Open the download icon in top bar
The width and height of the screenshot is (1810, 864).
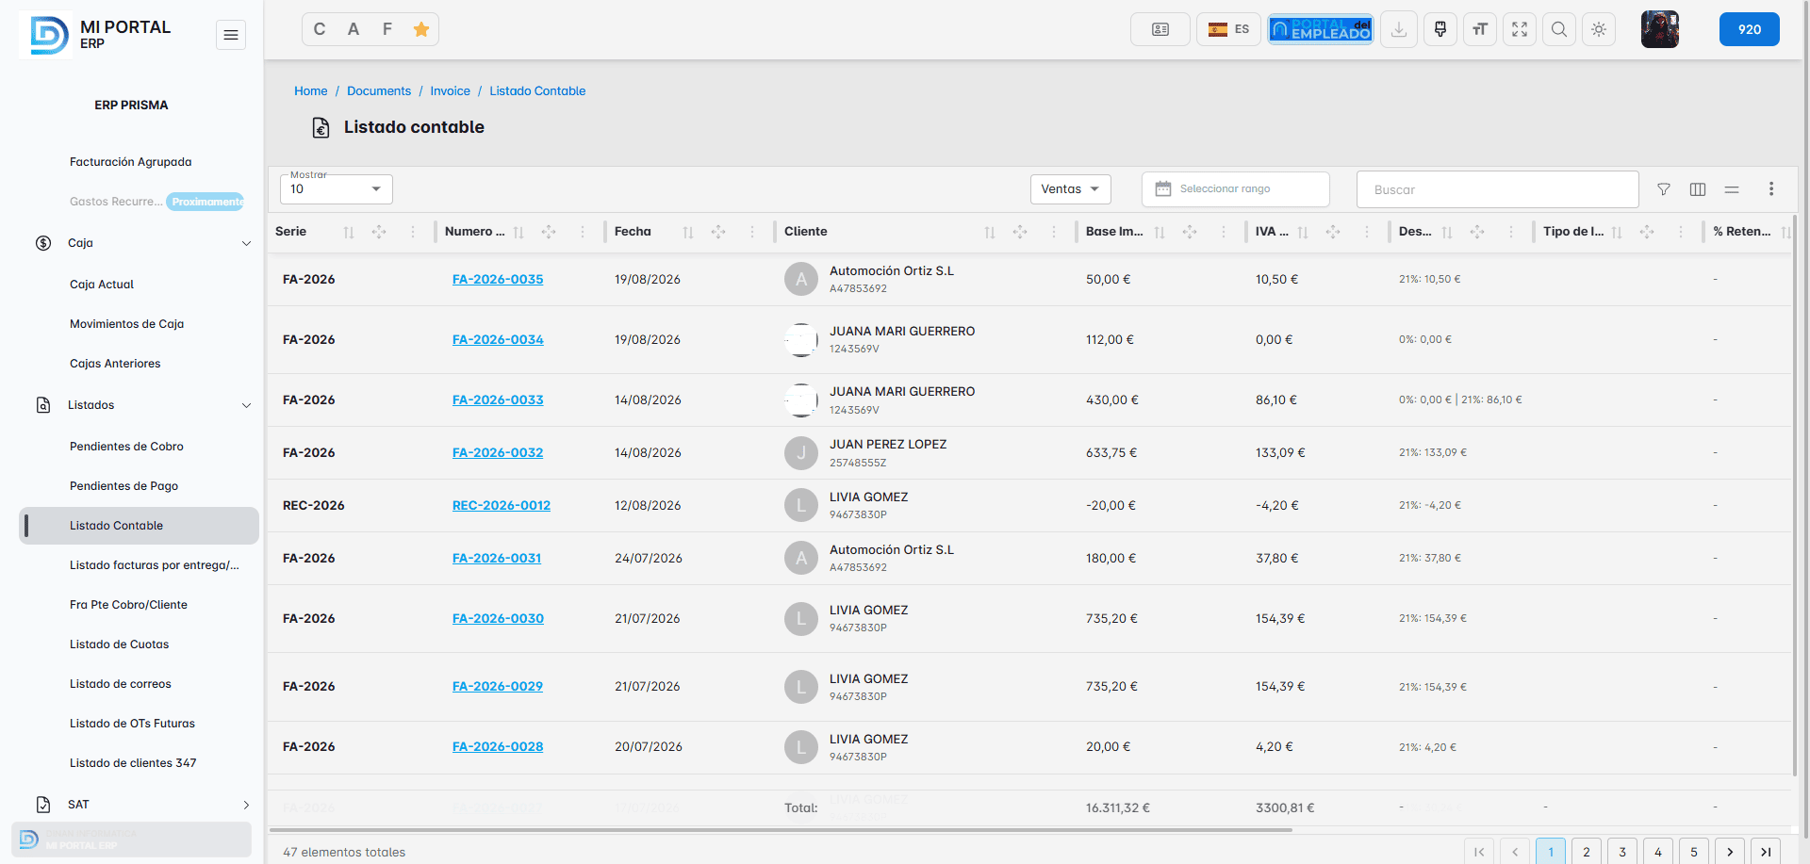tap(1399, 29)
